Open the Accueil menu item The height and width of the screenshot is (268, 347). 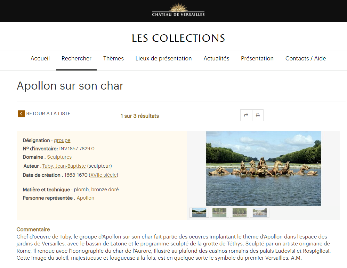tap(40, 58)
